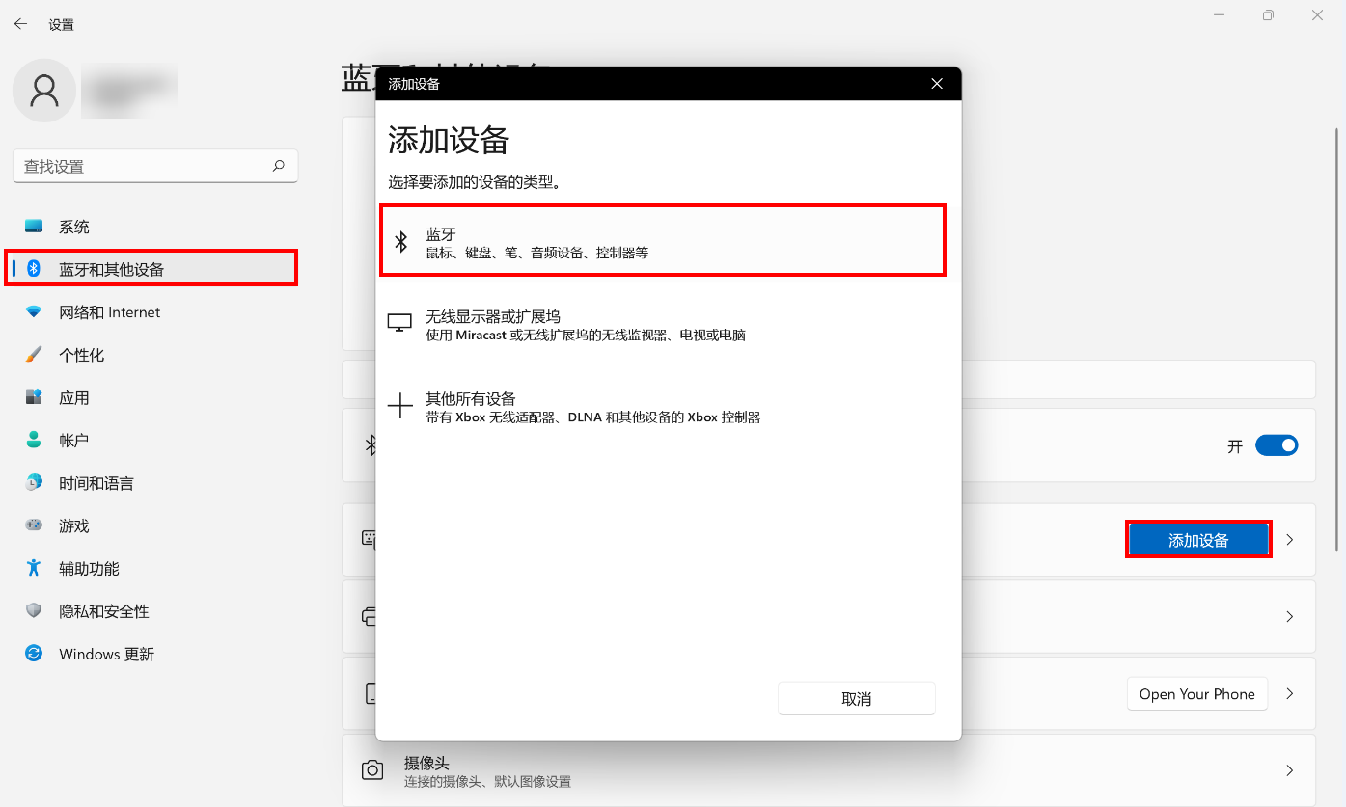Click the 开 label beside the switch
The height and width of the screenshot is (807, 1346).
pyautogui.click(x=1235, y=446)
